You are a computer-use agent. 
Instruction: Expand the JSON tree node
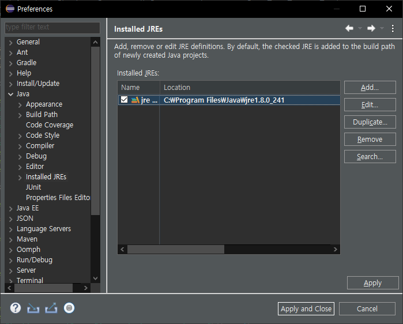coord(10,219)
